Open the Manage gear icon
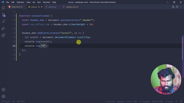This screenshot has height=103, width=184. click(3, 96)
